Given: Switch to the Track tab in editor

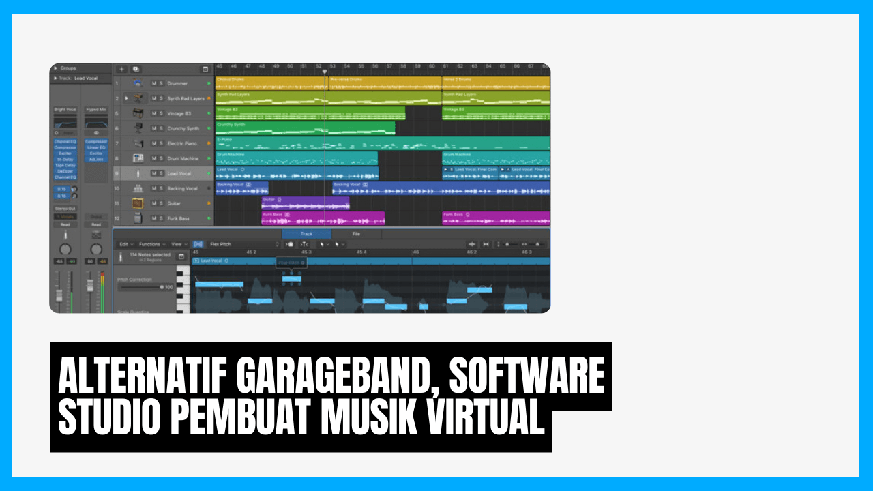Looking at the screenshot, I should click(x=306, y=234).
